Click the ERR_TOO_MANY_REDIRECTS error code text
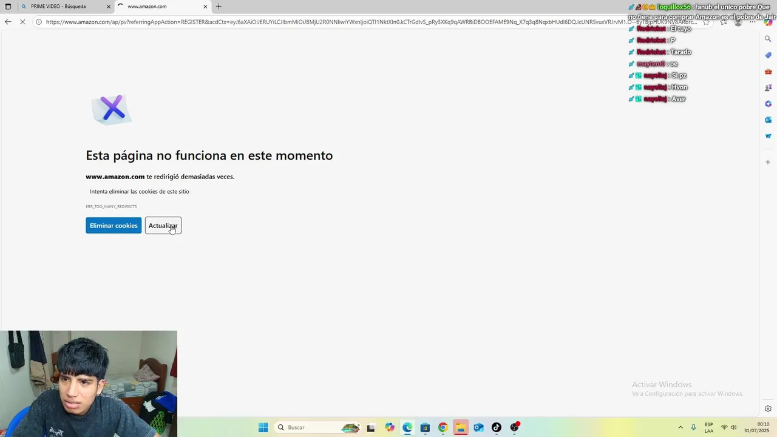This screenshot has width=777, height=437. click(x=111, y=207)
